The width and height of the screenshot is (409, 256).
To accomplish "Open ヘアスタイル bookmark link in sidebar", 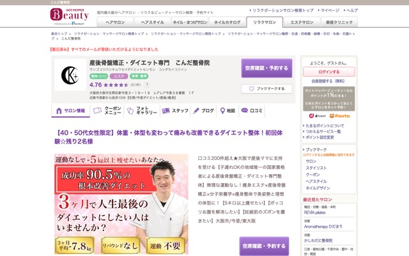I will click(x=316, y=181).
